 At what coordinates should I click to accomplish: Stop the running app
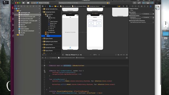click(x=28, y=3)
